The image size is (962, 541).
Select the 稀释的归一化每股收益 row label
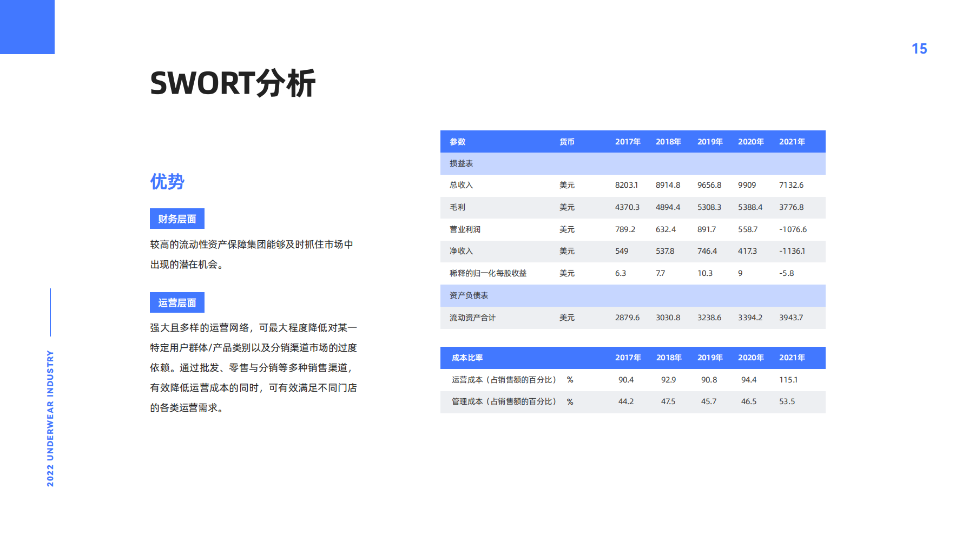point(488,273)
